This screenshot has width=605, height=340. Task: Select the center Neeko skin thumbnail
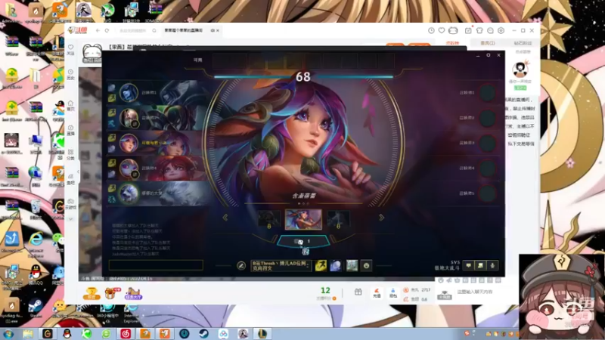coord(303,219)
